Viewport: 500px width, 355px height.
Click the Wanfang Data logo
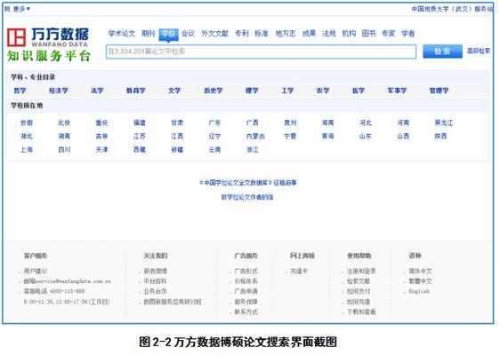pyautogui.click(x=48, y=44)
